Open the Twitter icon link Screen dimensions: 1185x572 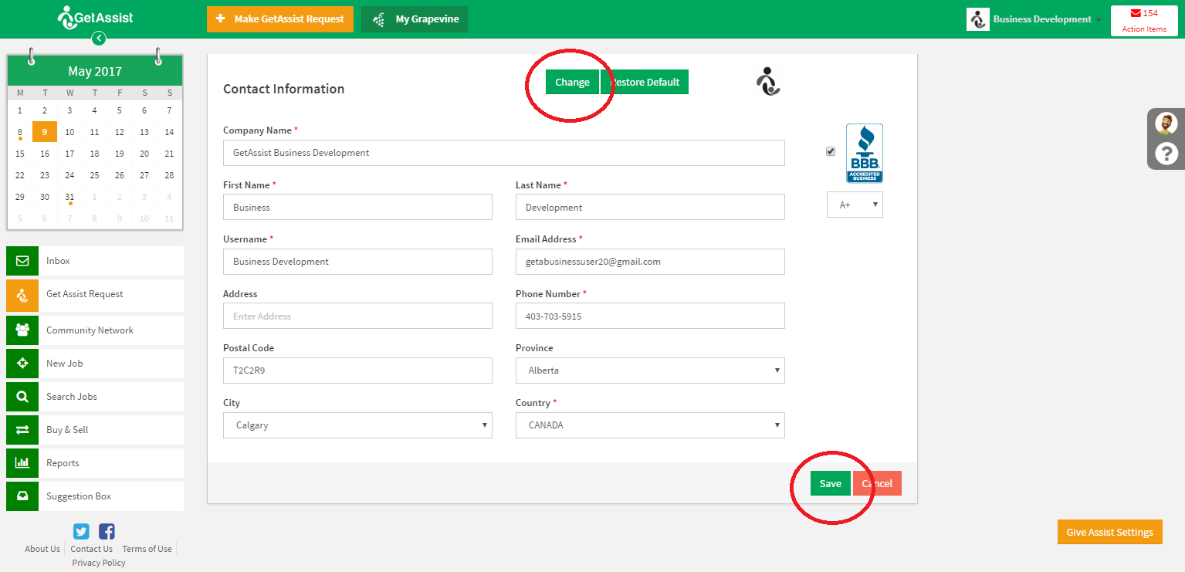81,531
